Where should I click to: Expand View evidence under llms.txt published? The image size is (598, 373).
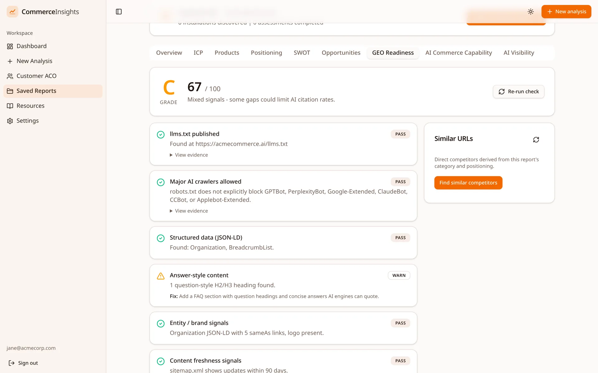189,155
